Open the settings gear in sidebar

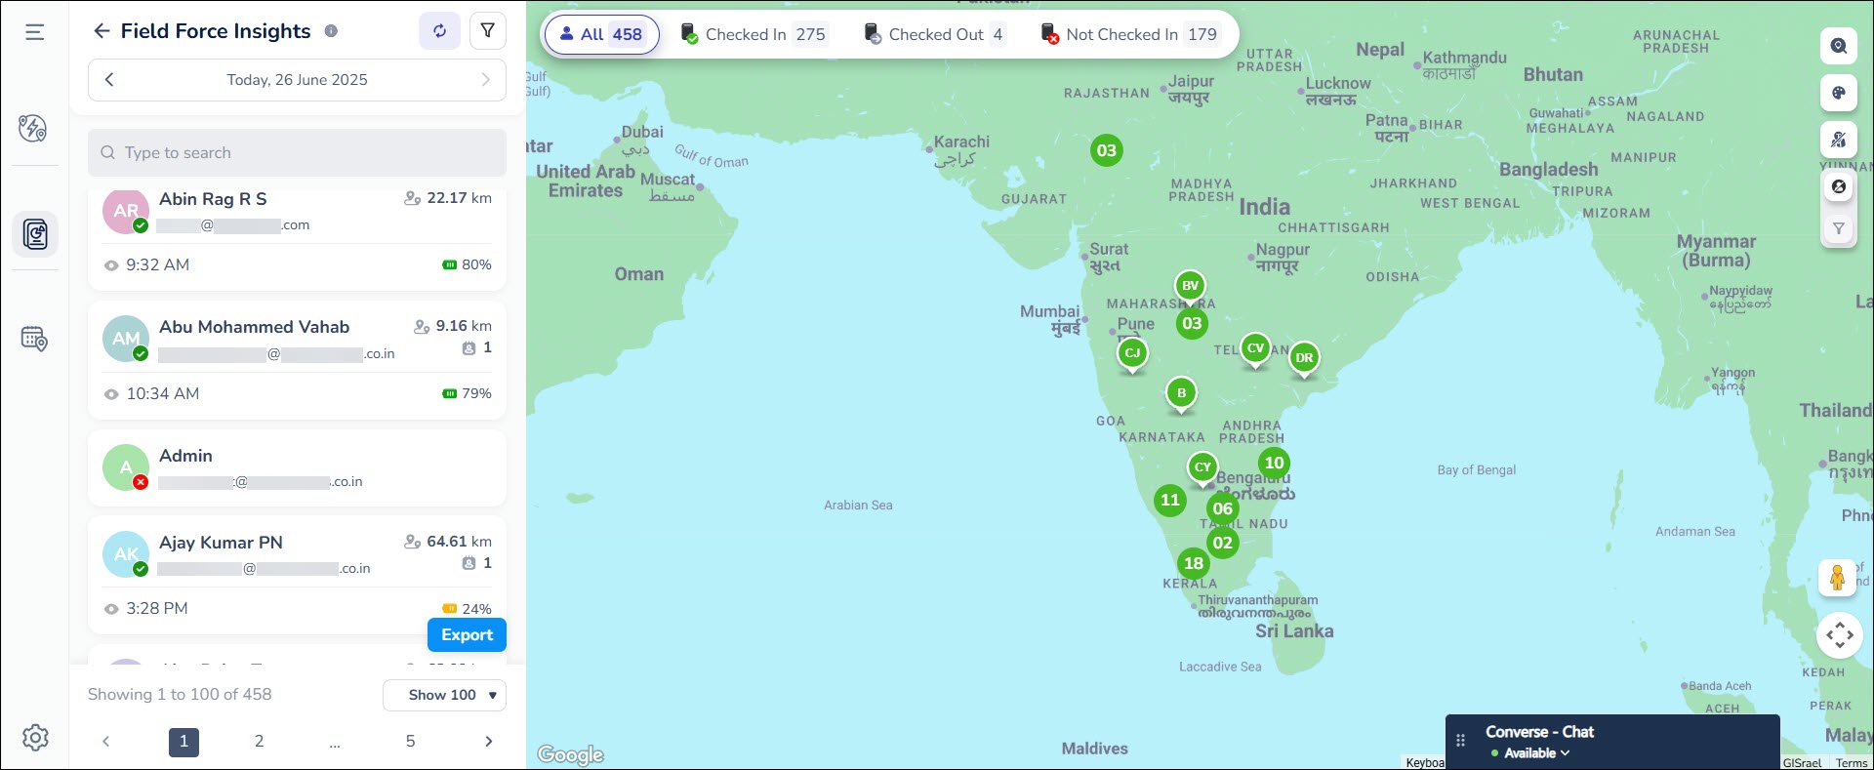35,737
